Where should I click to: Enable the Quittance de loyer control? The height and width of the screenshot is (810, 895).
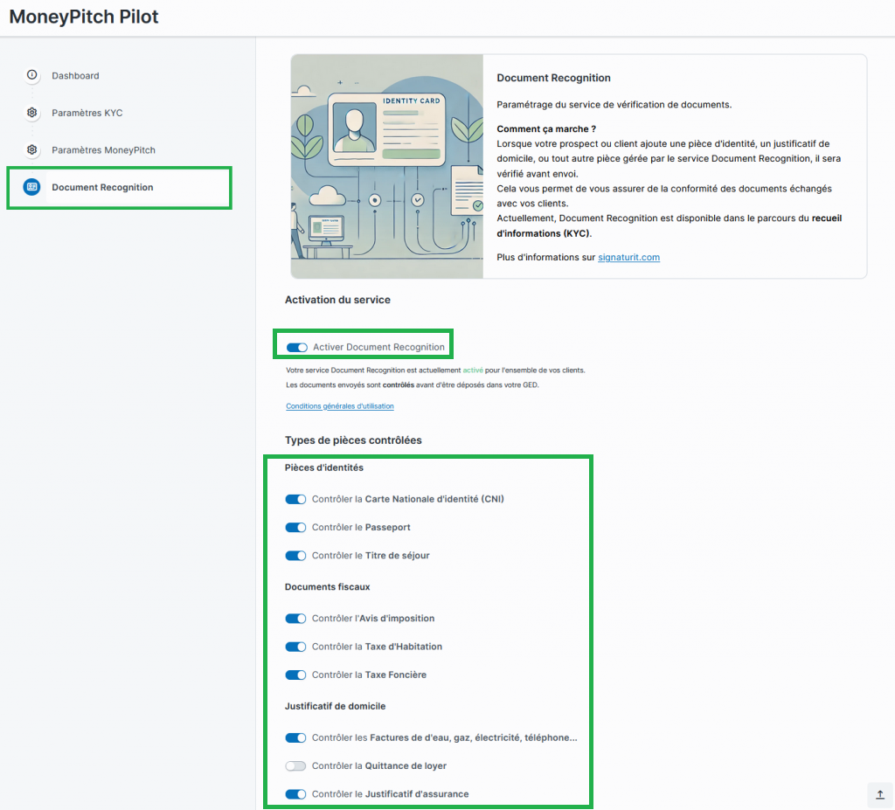click(296, 766)
